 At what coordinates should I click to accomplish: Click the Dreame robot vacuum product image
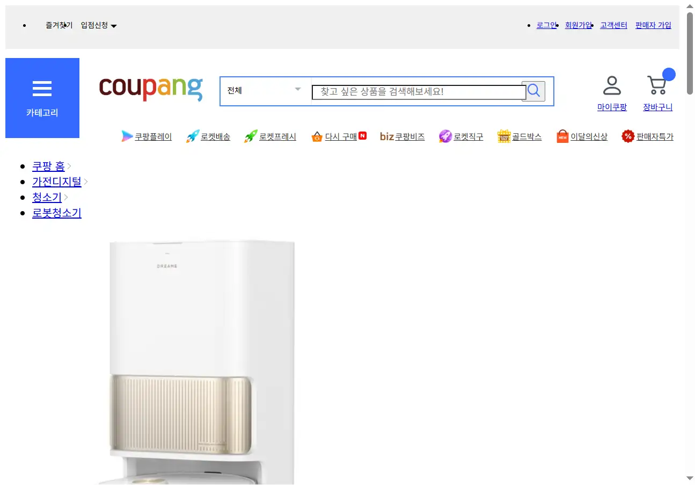[202, 362]
